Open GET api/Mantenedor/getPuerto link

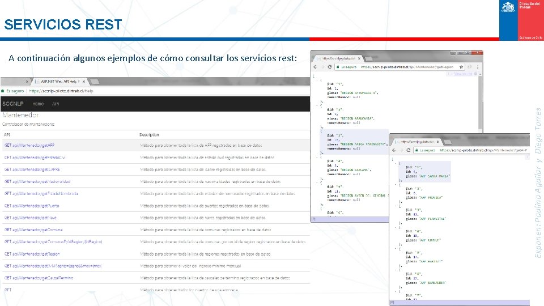(x=32, y=206)
